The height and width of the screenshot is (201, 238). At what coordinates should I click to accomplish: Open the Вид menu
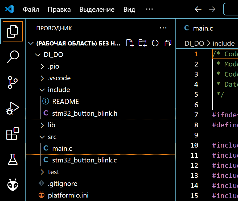[x=129, y=9]
